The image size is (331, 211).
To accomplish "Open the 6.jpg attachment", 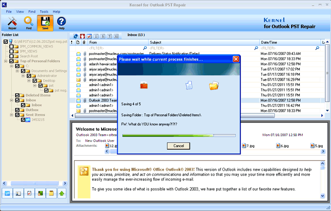I will click(x=282, y=146).
